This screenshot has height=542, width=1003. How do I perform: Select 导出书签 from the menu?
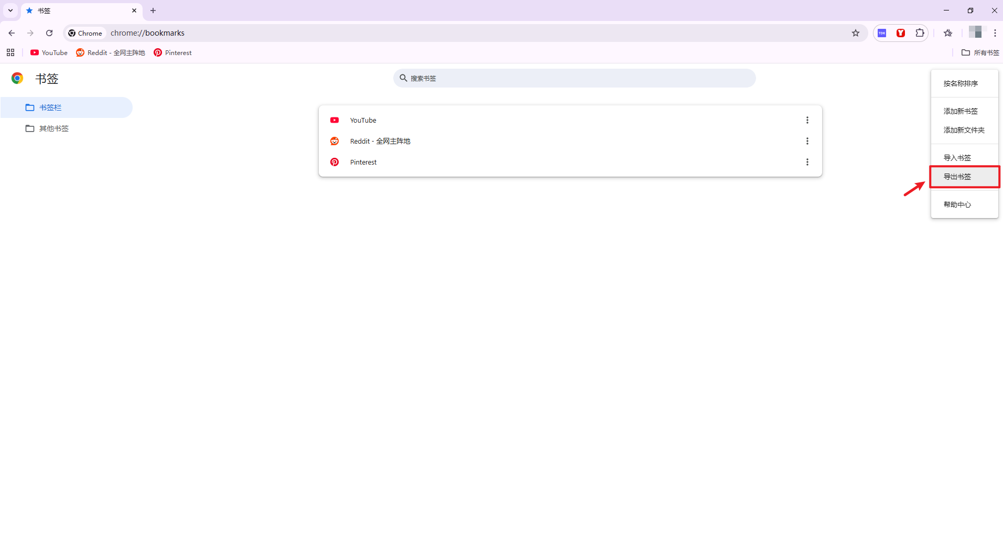[x=957, y=177]
